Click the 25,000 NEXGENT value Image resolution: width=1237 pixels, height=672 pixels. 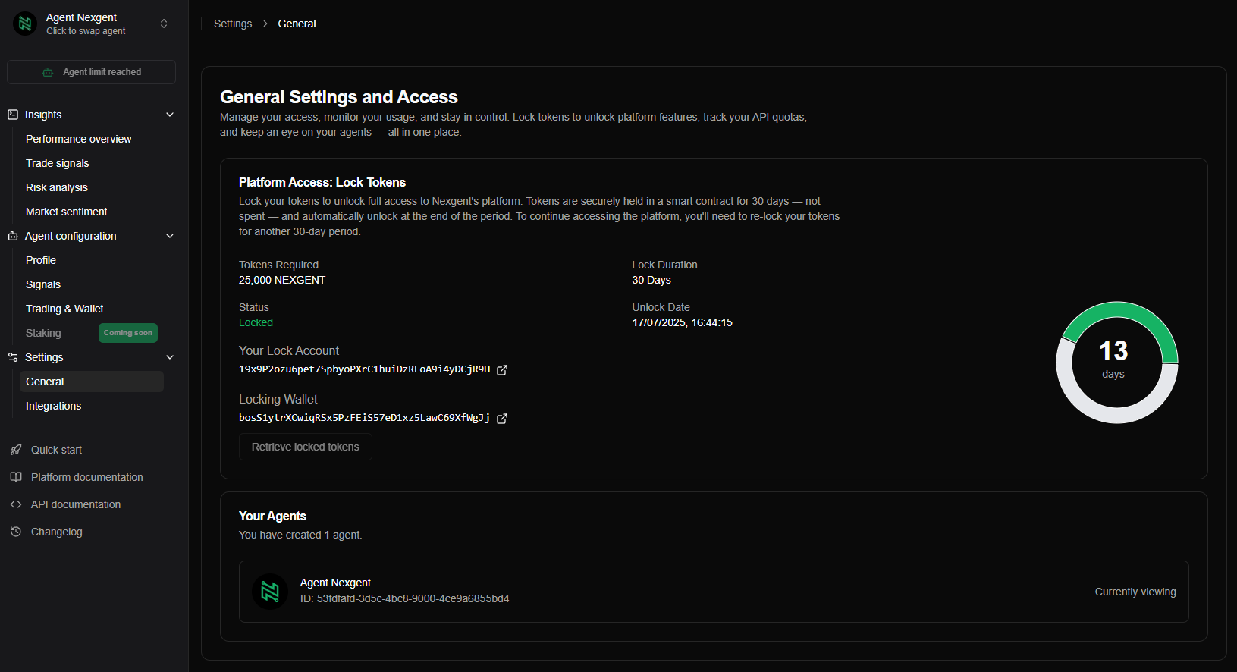(x=282, y=280)
